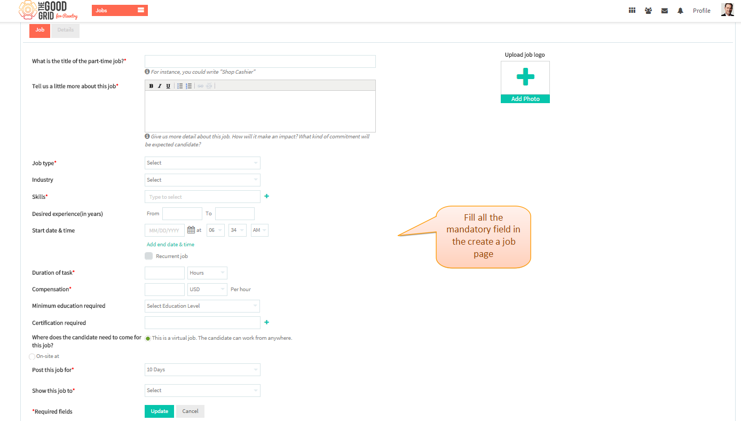Focus the Duration of task number field
The image size is (741, 421).
(164, 273)
